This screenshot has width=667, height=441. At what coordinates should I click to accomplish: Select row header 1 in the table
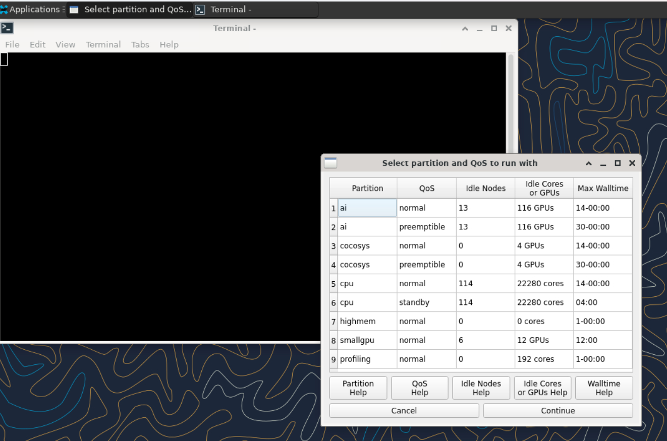334,208
